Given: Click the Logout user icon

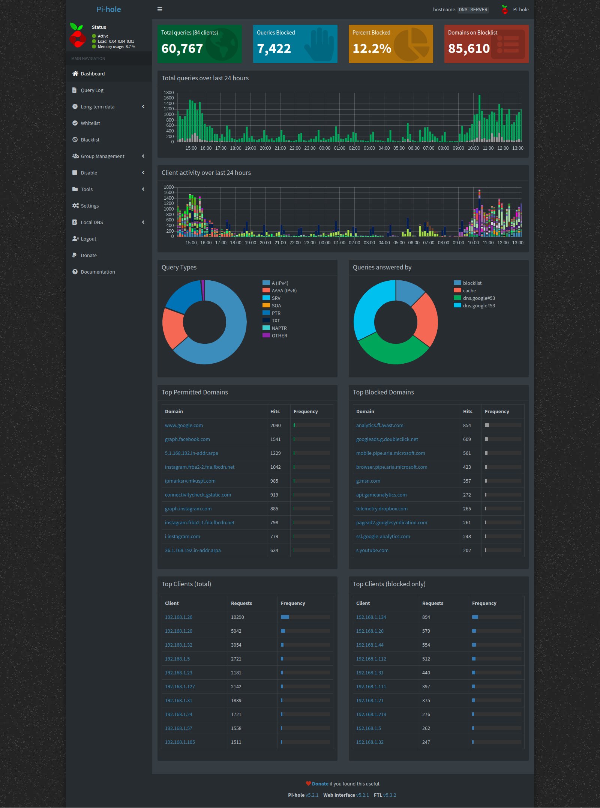Looking at the screenshot, I should pyautogui.click(x=75, y=239).
